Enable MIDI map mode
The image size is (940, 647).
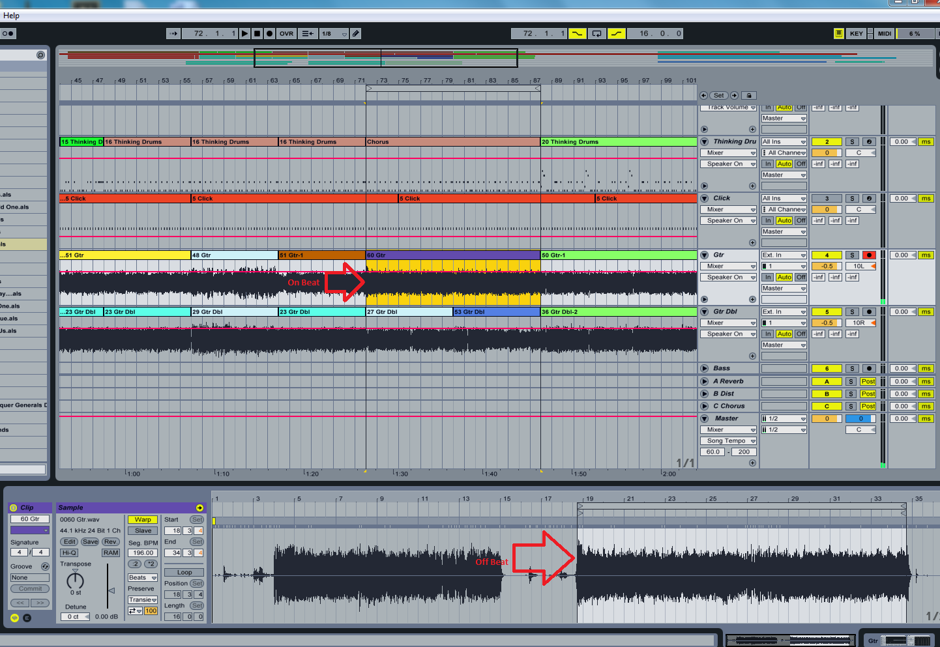click(x=884, y=33)
